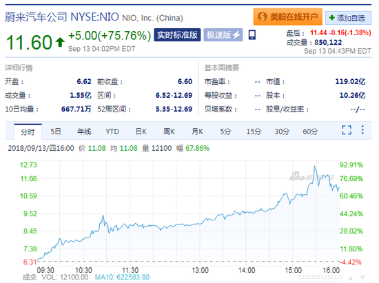The image size is (379, 283).
Task: Click the MA10: 622583.80 indicator label
Action: [122, 277]
